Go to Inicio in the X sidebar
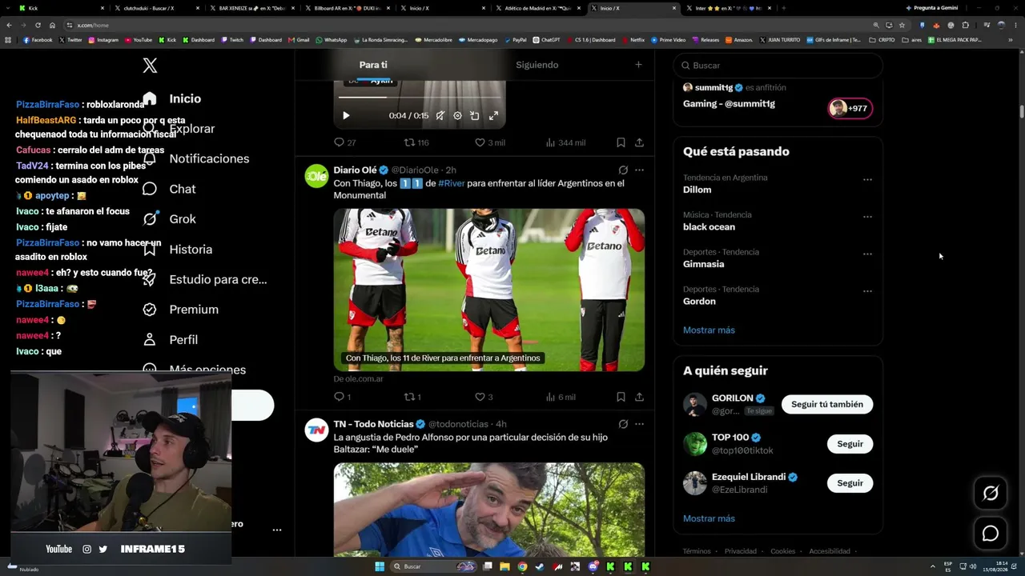This screenshot has height=576, width=1025. 172,98
